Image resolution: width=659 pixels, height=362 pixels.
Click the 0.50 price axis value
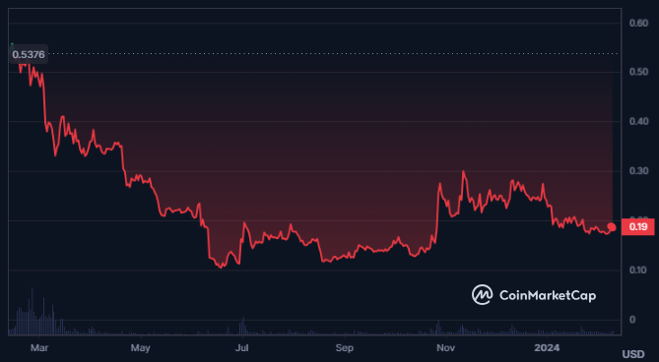tap(638, 72)
